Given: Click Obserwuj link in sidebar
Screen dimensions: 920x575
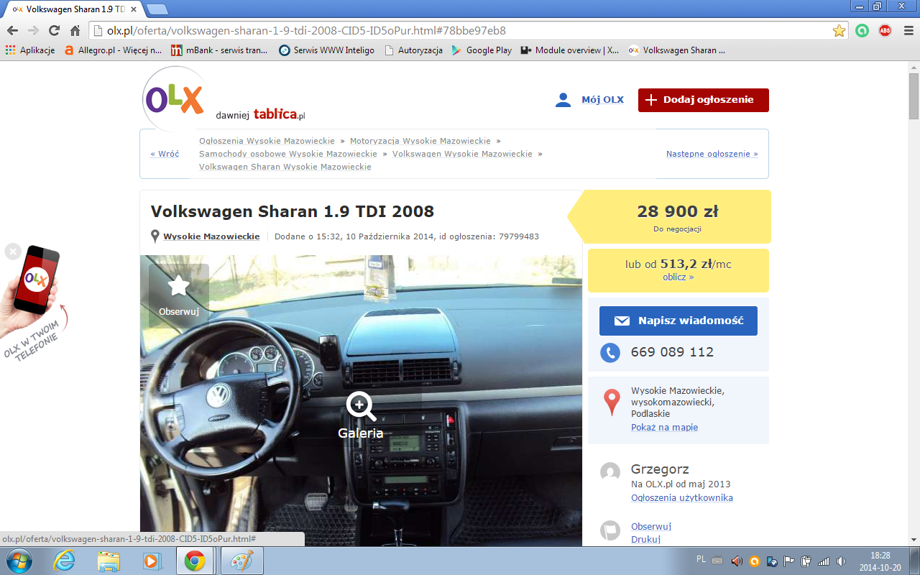Looking at the screenshot, I should tap(651, 526).
